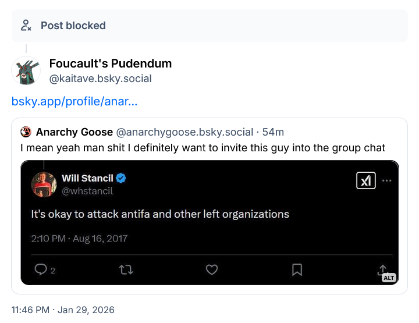The height and width of the screenshot is (323, 419).
Task: Open the Anarchy Goose quoted author name
Action: (x=74, y=132)
